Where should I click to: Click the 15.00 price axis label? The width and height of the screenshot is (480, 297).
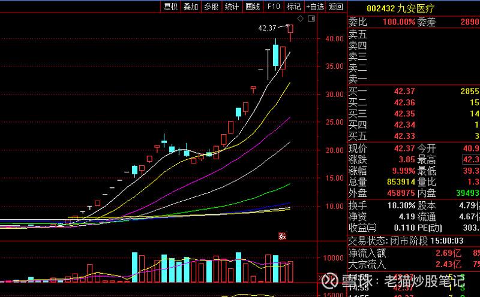pyautogui.click(x=335, y=178)
